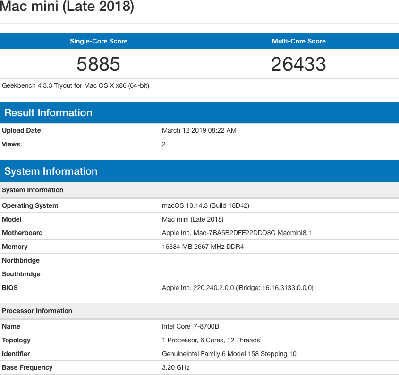
Task: Click the Southbridge label
Action: 21,274
